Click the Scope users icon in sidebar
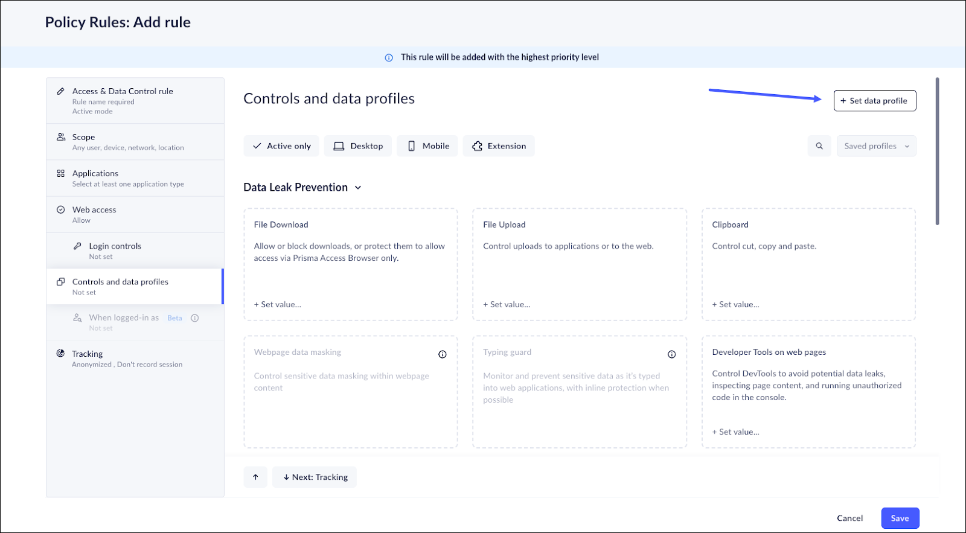The height and width of the screenshot is (533, 966). coord(61,137)
